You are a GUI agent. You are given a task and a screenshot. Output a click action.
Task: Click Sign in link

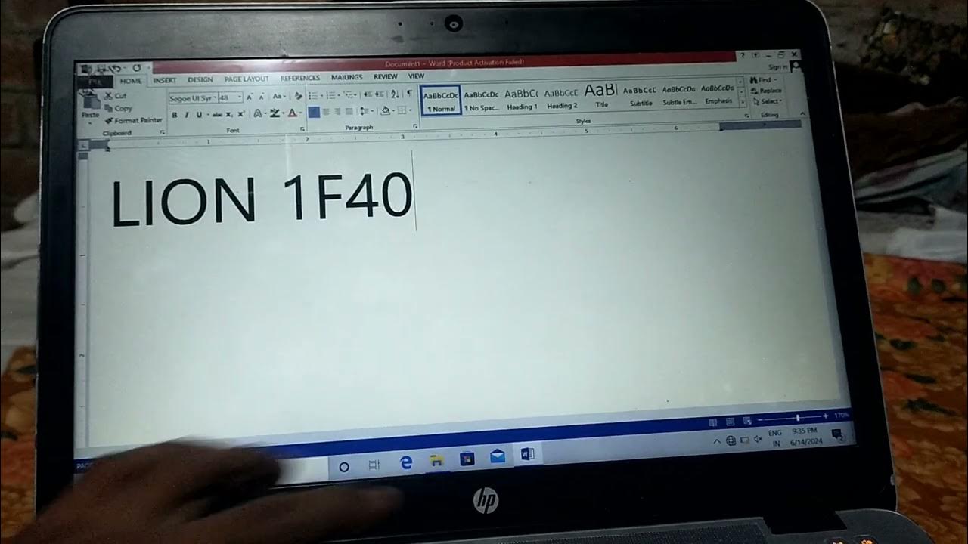(778, 67)
